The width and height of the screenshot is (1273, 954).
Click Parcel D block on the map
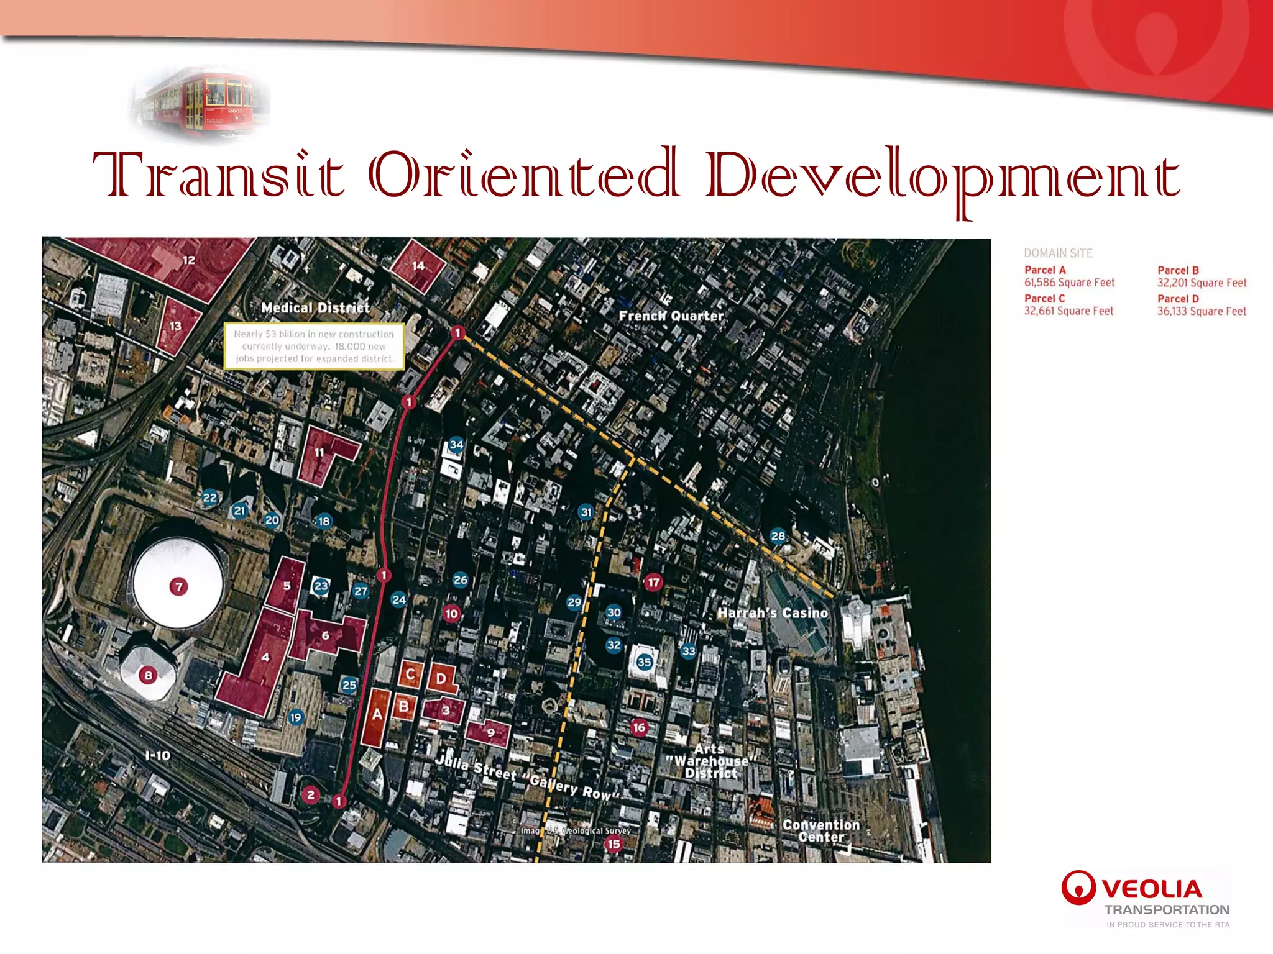442,678
